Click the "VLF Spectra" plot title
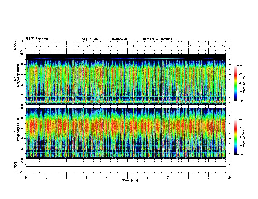The image size is (258, 199). [37, 39]
